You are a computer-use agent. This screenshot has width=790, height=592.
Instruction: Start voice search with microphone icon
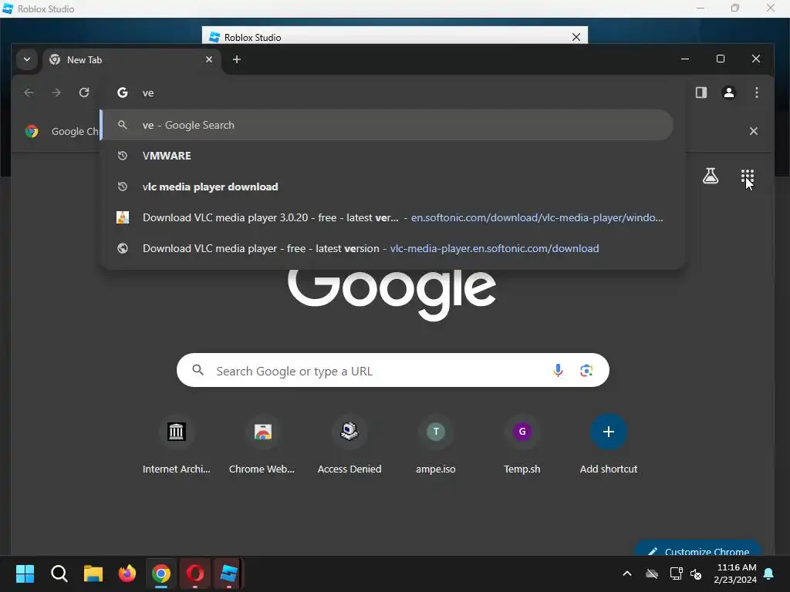coord(558,371)
